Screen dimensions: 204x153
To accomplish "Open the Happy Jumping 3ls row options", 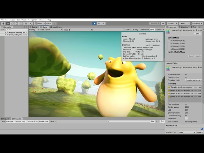I will (27, 33).
